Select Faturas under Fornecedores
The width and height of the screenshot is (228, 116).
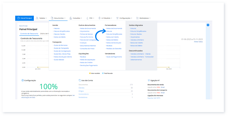point(109,31)
